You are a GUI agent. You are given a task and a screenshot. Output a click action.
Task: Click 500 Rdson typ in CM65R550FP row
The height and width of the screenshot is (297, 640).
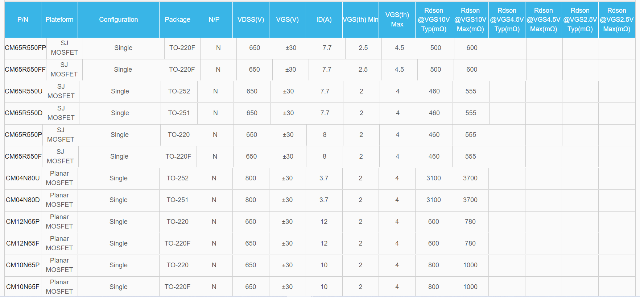point(436,48)
